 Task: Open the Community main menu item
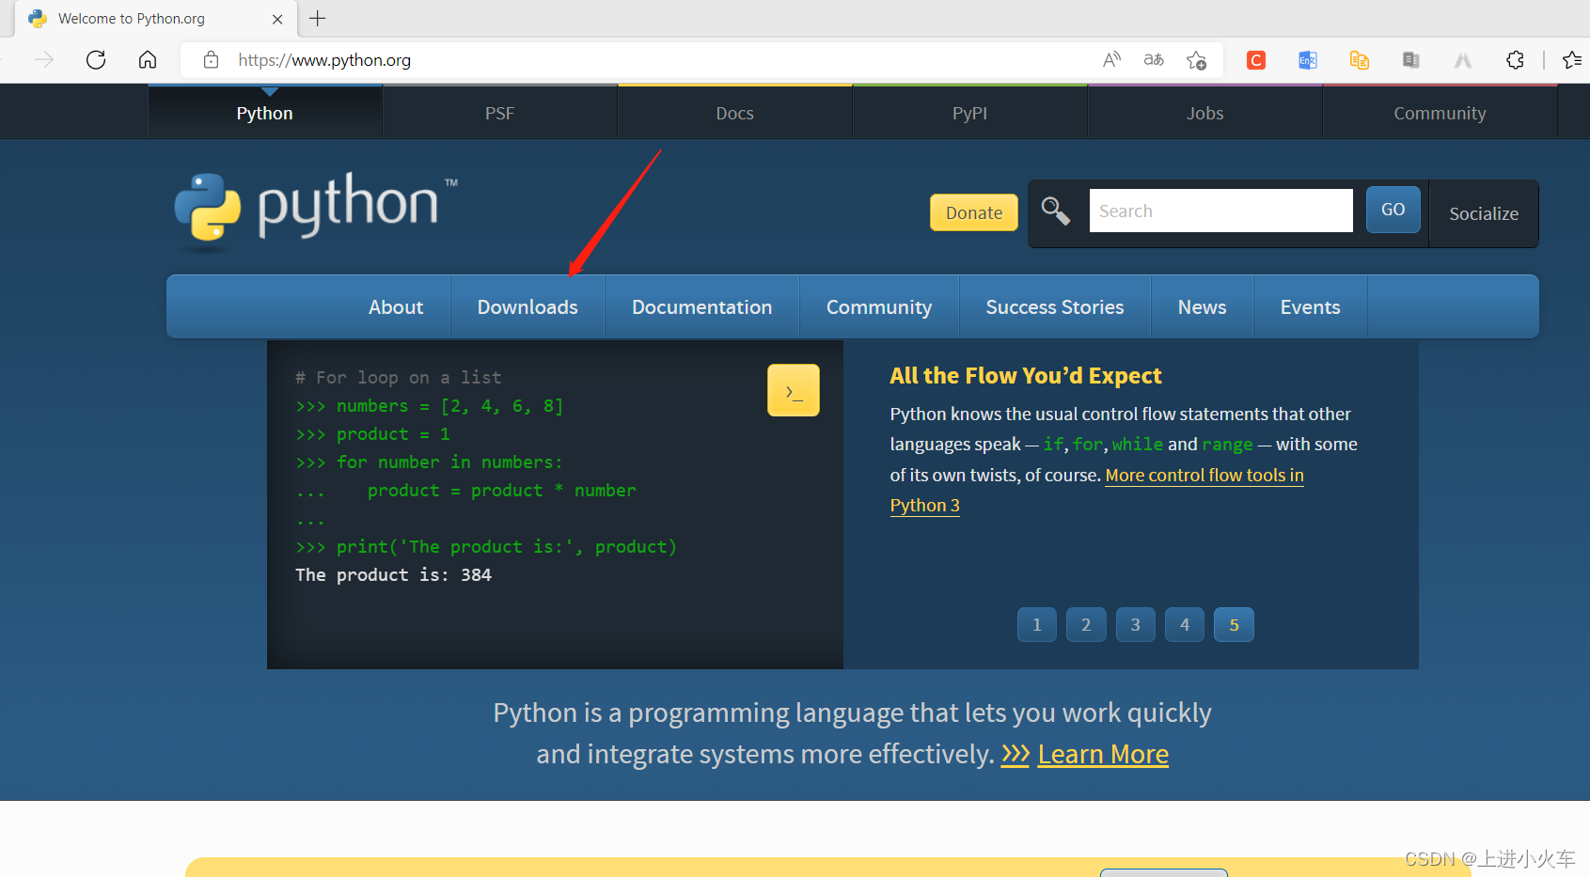[x=879, y=307]
